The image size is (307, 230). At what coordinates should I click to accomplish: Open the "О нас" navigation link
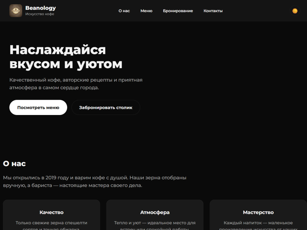click(124, 11)
